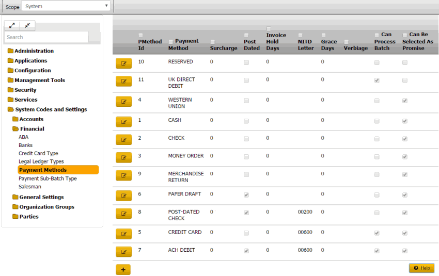Screen dimensions: 439x276
Task: Open the edit icon for WESTERN UNION
Action: click(x=123, y=101)
